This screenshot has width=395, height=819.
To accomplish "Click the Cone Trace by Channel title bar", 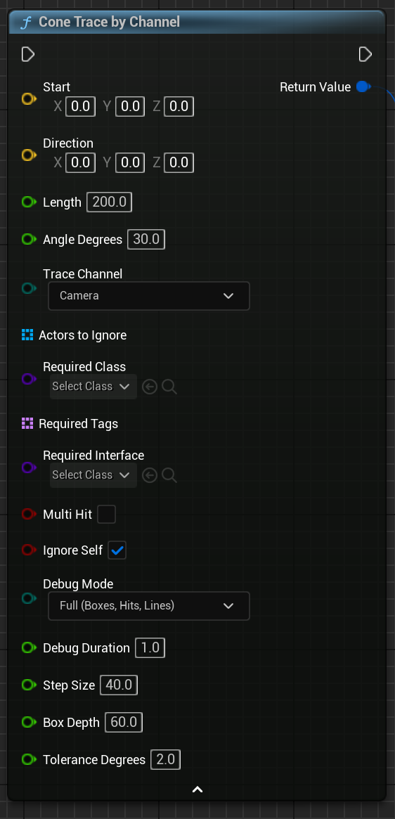I will (197, 22).
